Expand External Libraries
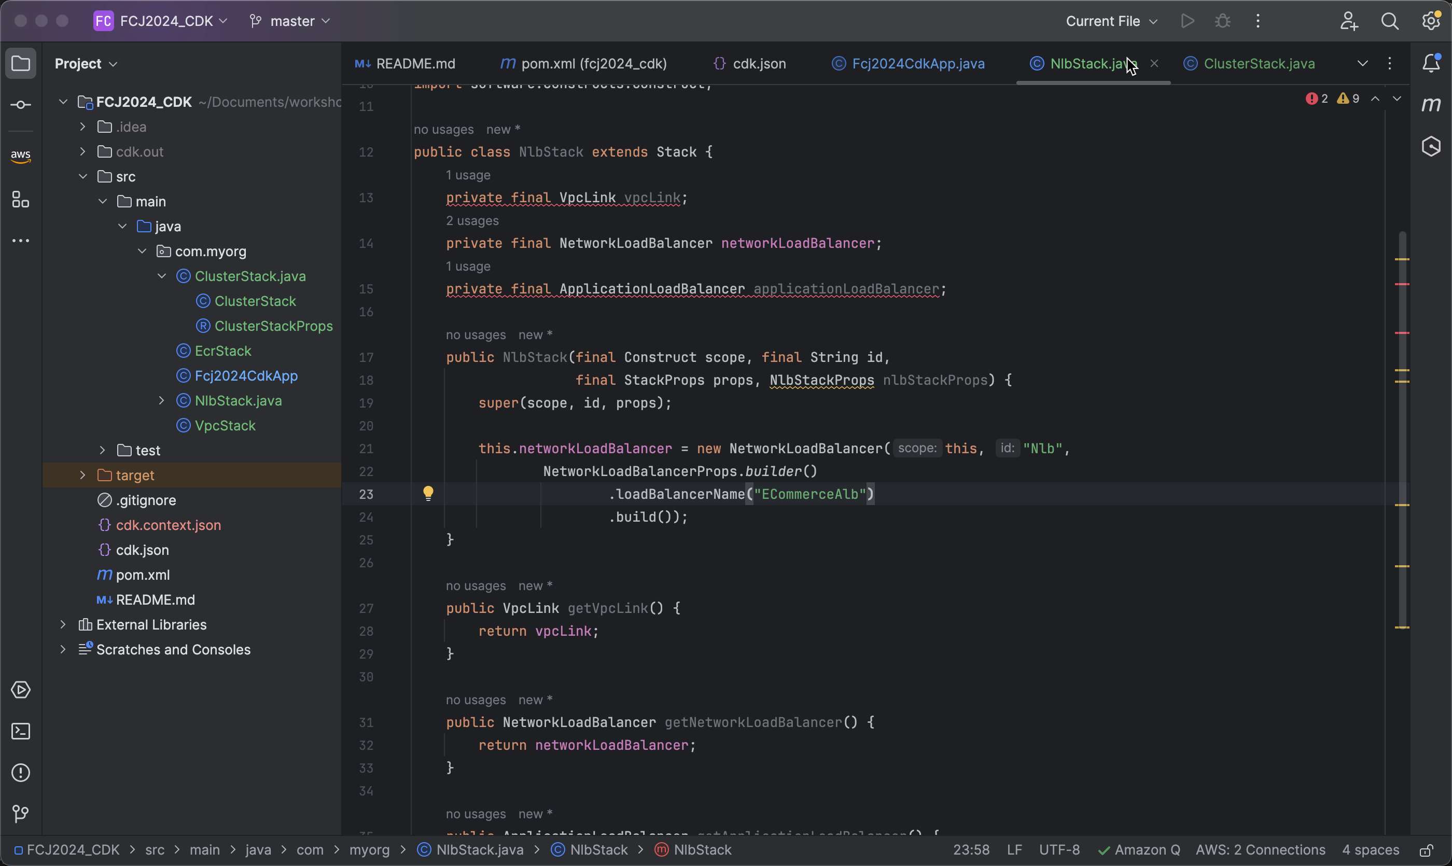1452x866 pixels. click(64, 625)
